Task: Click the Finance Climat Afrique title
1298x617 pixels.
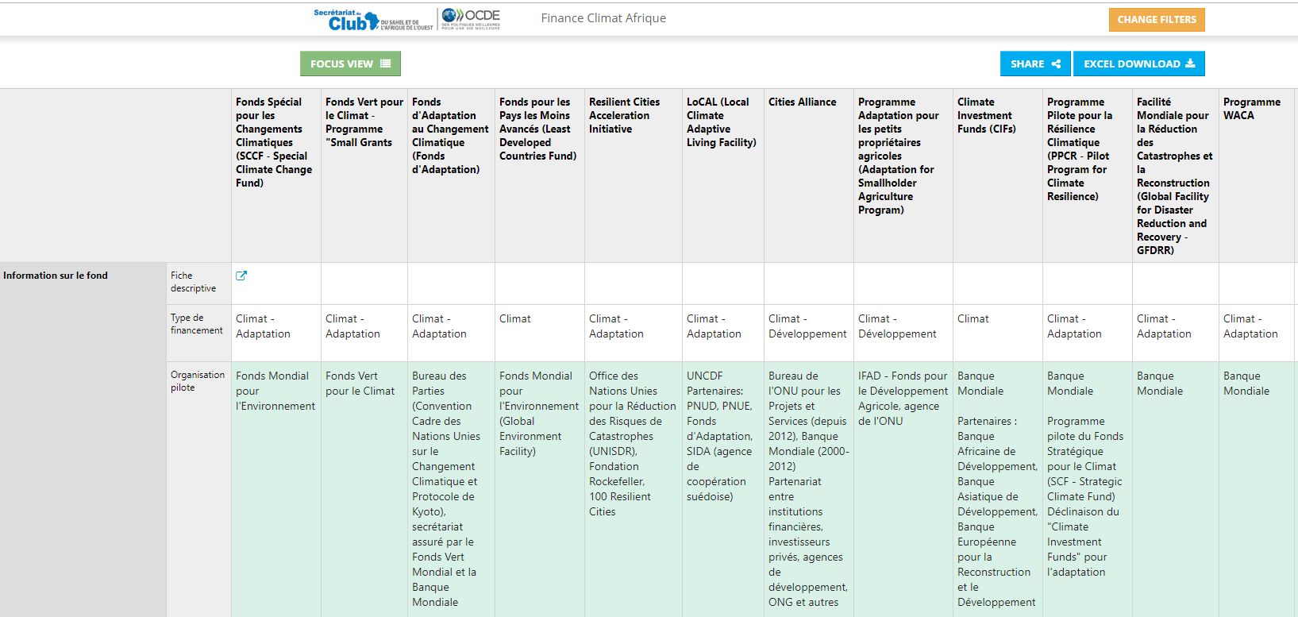Action: coord(603,18)
